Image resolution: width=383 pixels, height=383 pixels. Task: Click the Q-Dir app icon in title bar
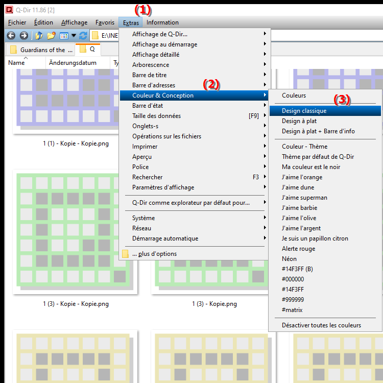pyautogui.click(x=9, y=10)
